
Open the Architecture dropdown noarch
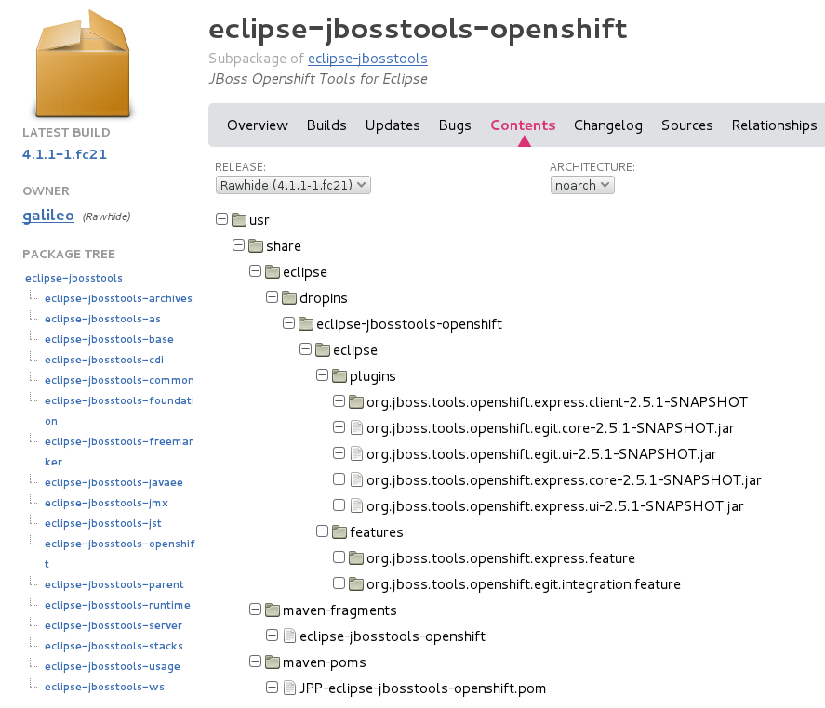[x=582, y=185]
